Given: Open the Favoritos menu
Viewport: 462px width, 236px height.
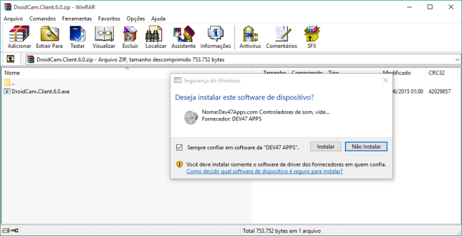Looking at the screenshot, I should (109, 18).
